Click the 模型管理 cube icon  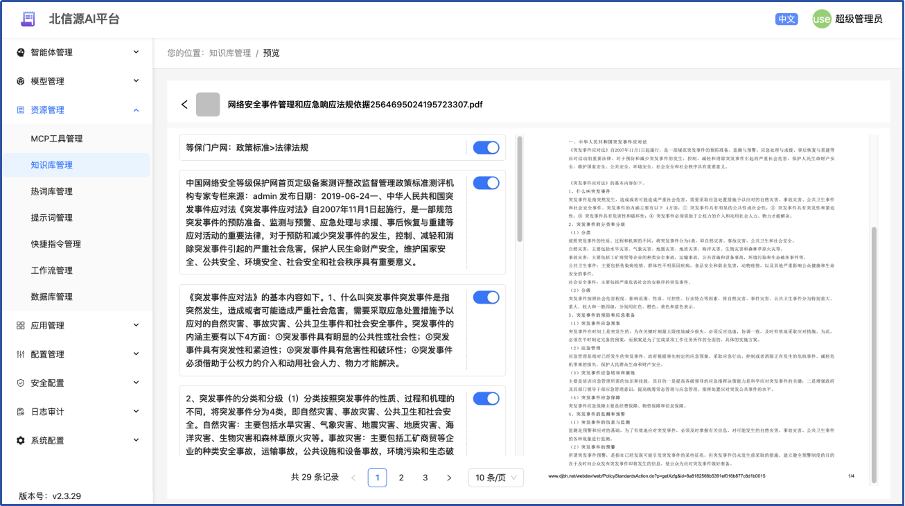[21, 81]
